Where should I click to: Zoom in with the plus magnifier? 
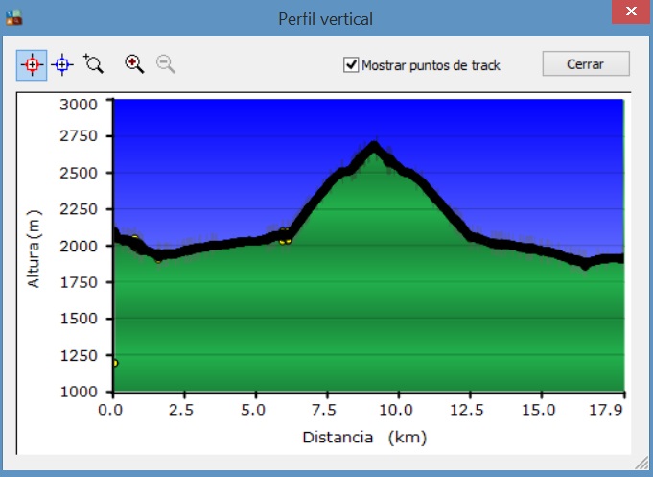click(x=134, y=64)
